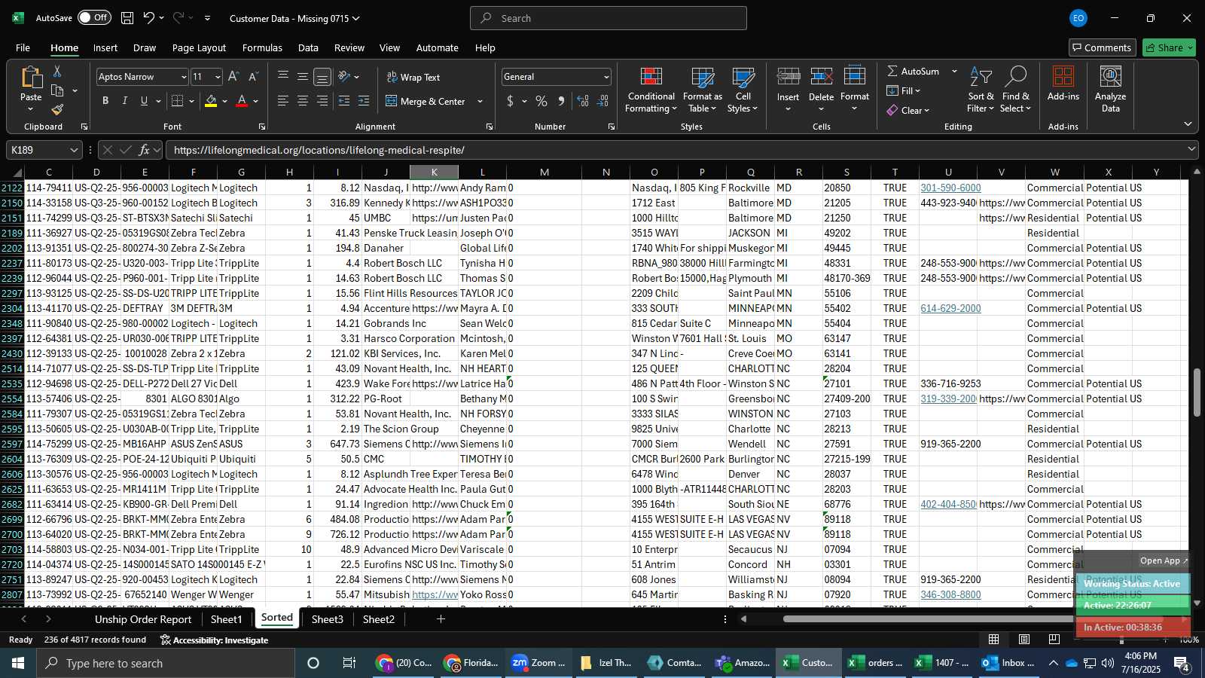Toggle Bottom Align vertical alignment
1205x678 pixels.
click(x=322, y=76)
